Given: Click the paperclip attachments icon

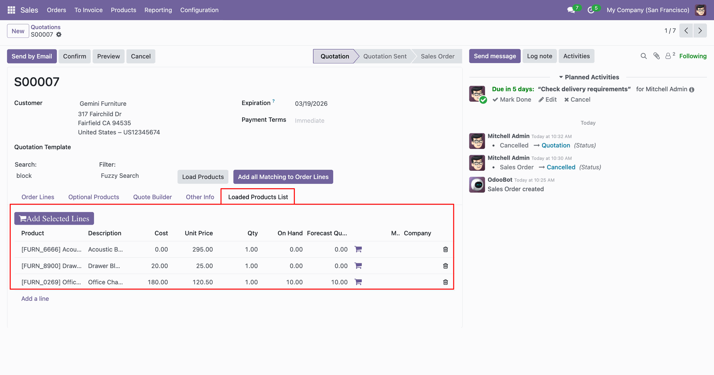Looking at the screenshot, I should coord(656,56).
